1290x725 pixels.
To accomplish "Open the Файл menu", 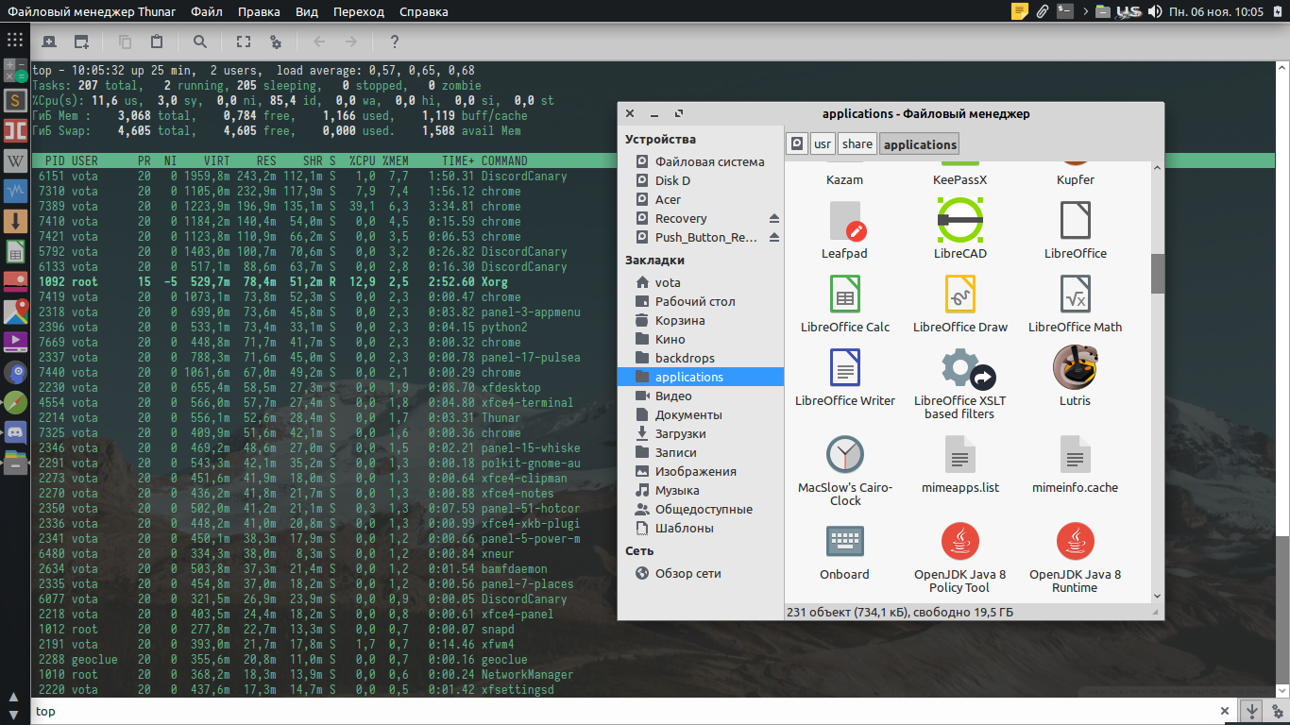I will [207, 11].
